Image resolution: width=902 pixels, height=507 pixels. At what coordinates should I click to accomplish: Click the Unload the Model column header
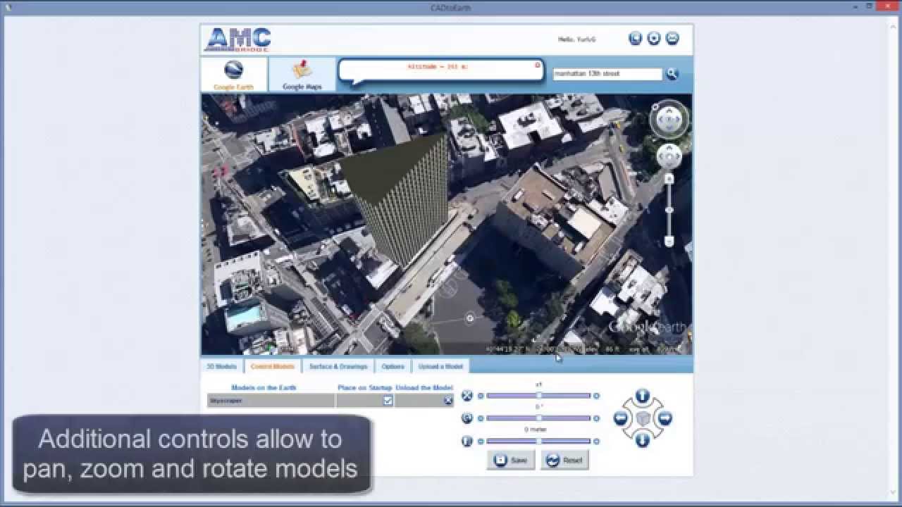(424, 387)
